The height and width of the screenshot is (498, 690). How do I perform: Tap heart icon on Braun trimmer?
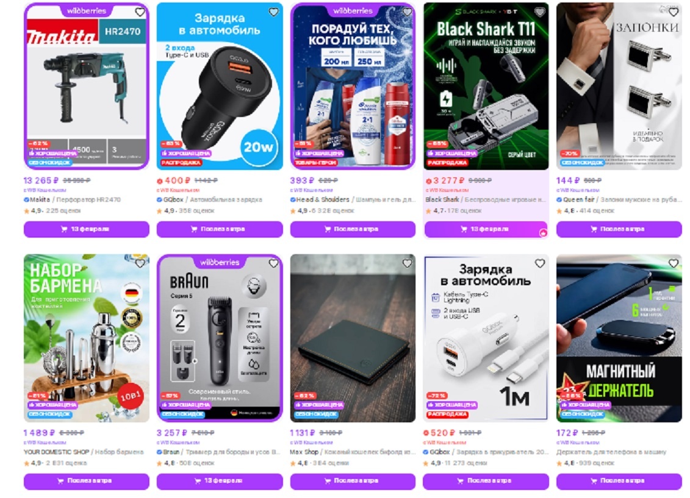pos(274,263)
